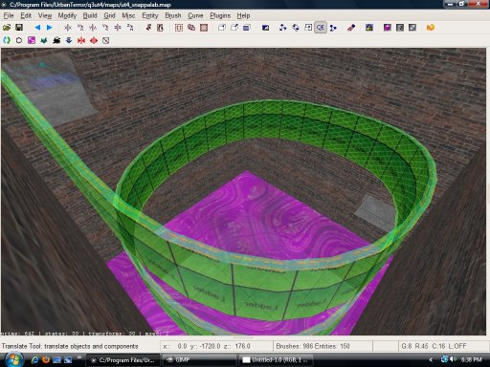Click the orange Refresh Models icon
Image resolution: width=490 pixels, height=367 pixels.
(430, 28)
